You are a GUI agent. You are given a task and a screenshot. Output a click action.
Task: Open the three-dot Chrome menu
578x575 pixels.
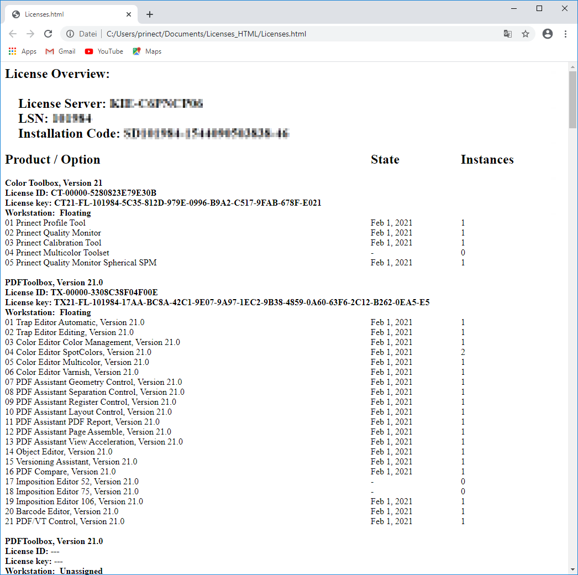click(565, 34)
